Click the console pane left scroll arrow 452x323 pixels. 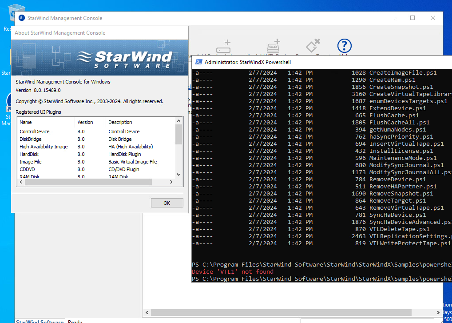147,312
